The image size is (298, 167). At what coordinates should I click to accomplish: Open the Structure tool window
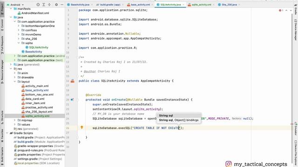pos(2,117)
